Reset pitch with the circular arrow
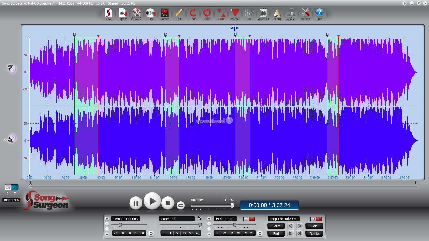The image size is (429, 241). coord(260,233)
